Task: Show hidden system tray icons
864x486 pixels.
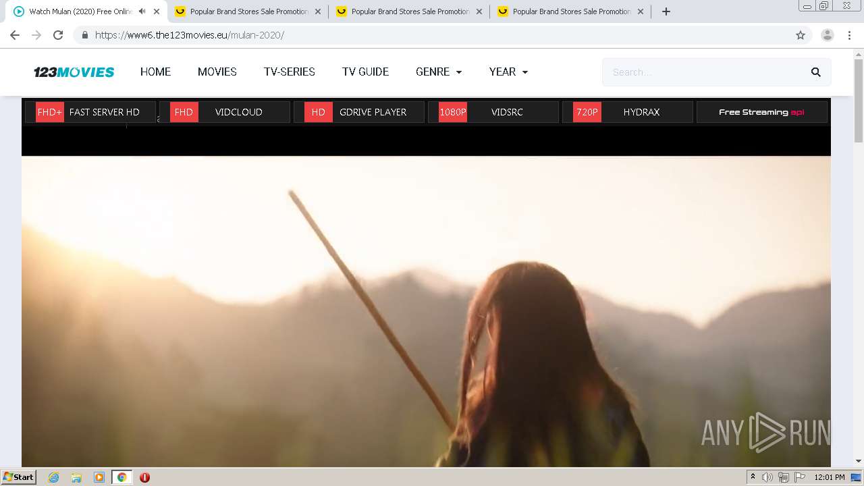Action: point(753,477)
